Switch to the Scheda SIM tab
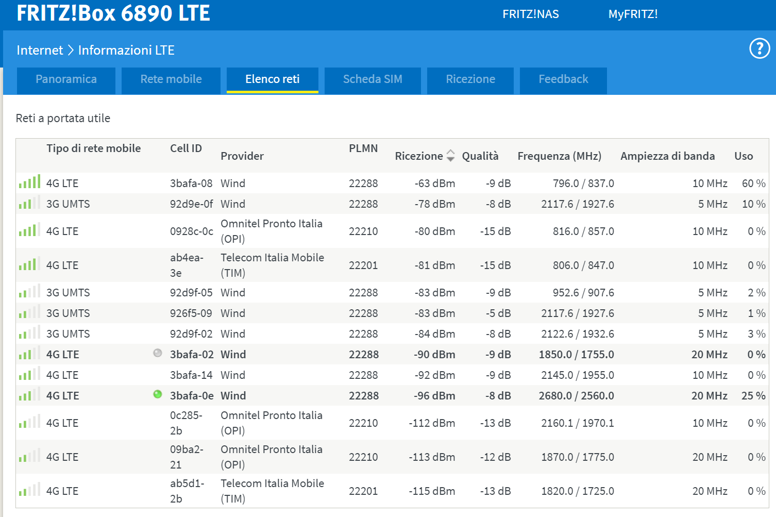 pyautogui.click(x=373, y=80)
